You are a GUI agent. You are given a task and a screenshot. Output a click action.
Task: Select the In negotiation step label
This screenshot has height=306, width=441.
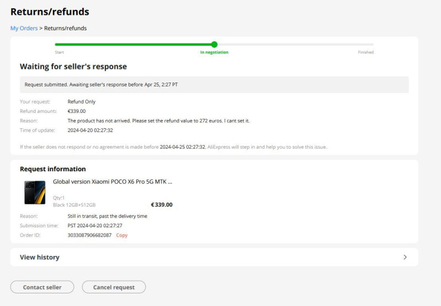point(214,52)
